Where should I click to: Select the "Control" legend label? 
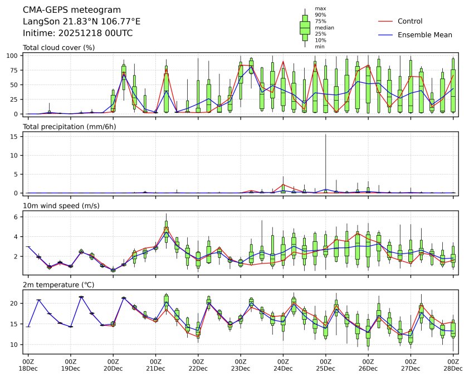tap(410, 21)
